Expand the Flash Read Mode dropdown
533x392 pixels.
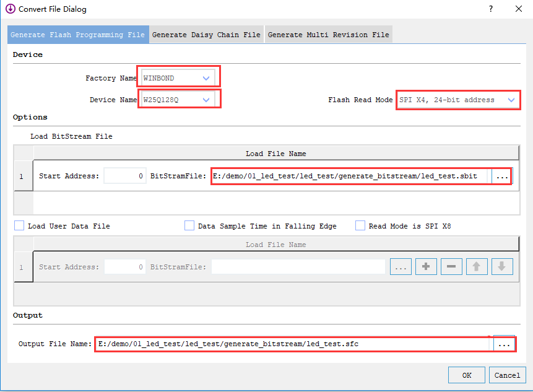458,100
